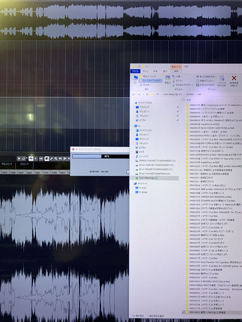Toggle the checkbox of the last selected folder row

click(x=184, y=312)
